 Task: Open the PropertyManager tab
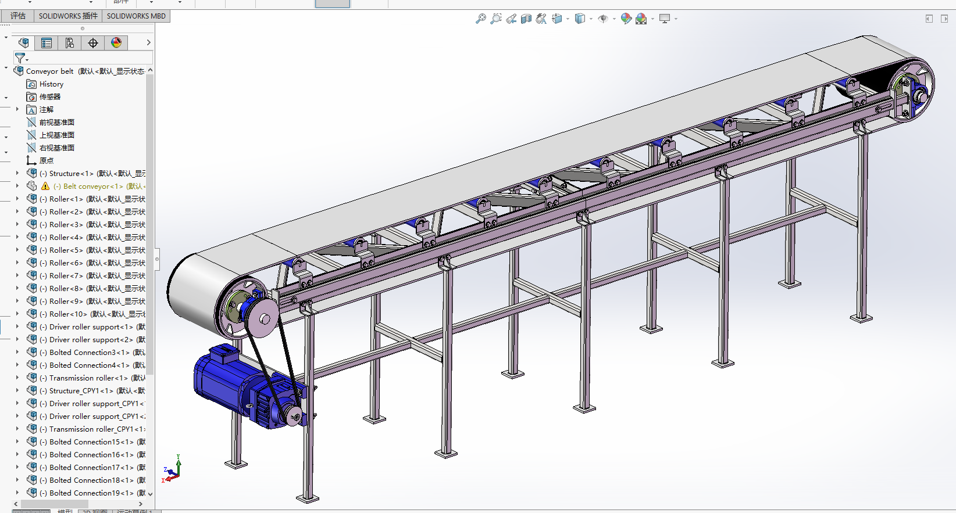(47, 42)
